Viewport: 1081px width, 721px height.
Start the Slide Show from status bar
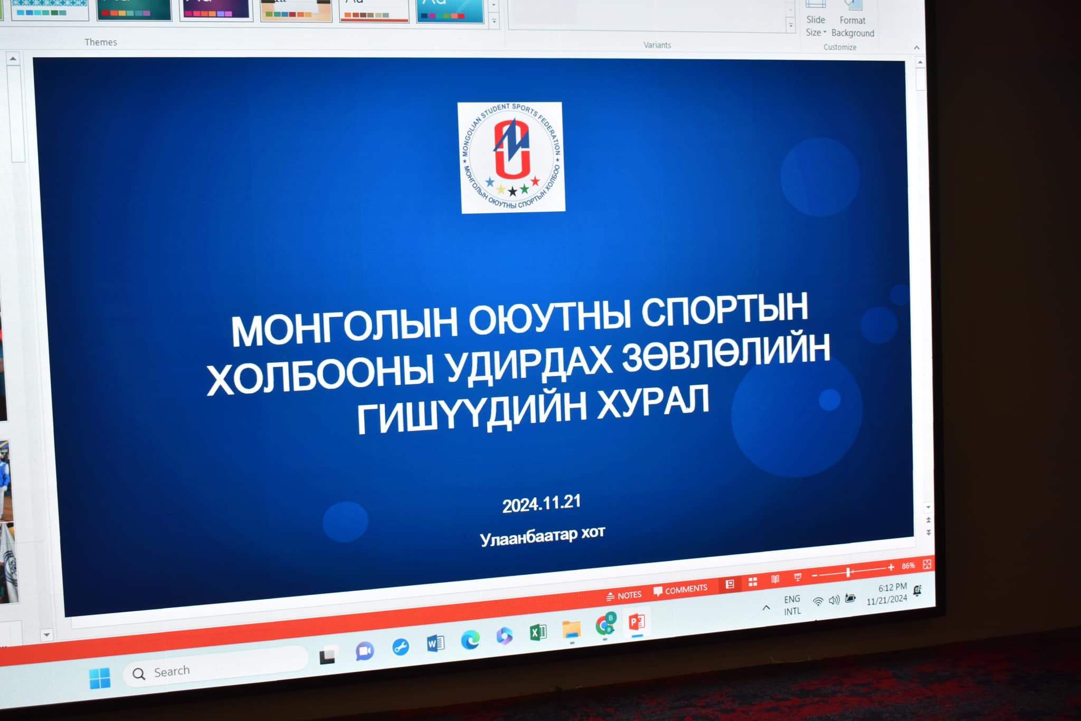click(x=798, y=577)
